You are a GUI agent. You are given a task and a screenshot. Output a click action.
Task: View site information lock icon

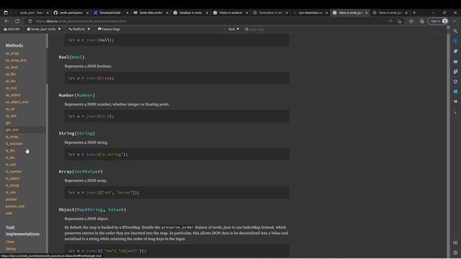coord(30,21)
